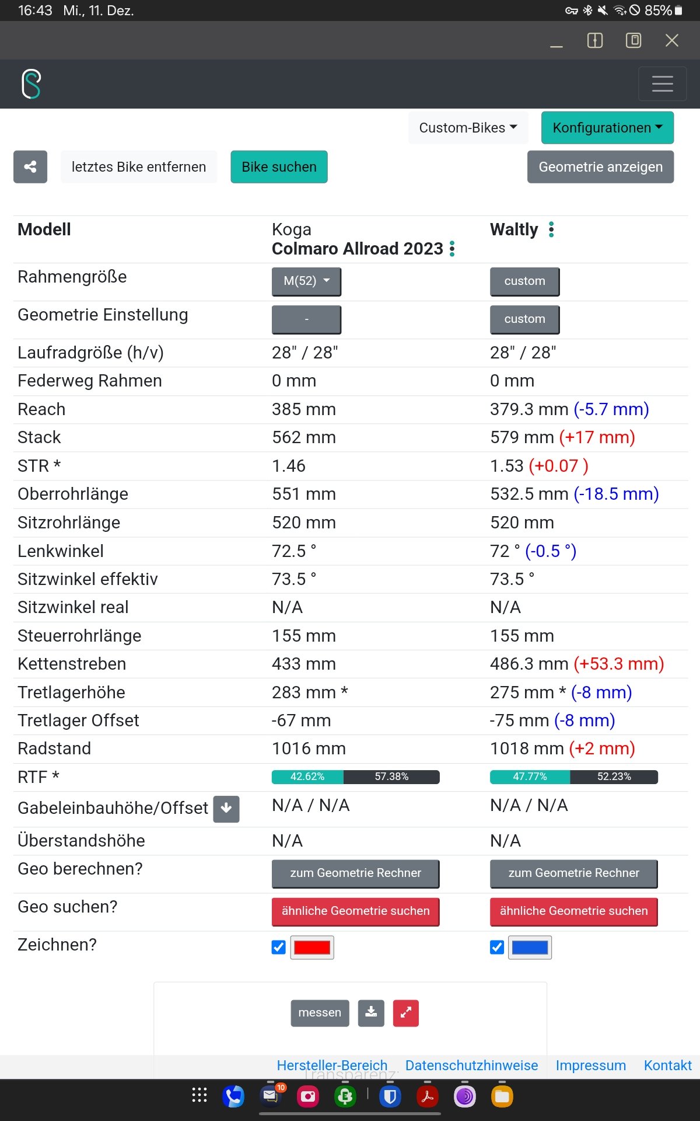
Task: Open the blue color swatch for Waltly
Action: tap(530, 947)
